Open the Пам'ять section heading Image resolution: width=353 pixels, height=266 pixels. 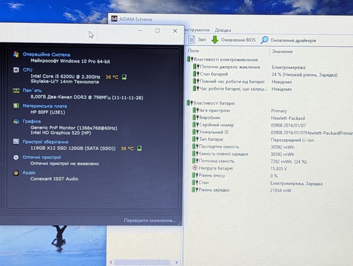click(32, 90)
